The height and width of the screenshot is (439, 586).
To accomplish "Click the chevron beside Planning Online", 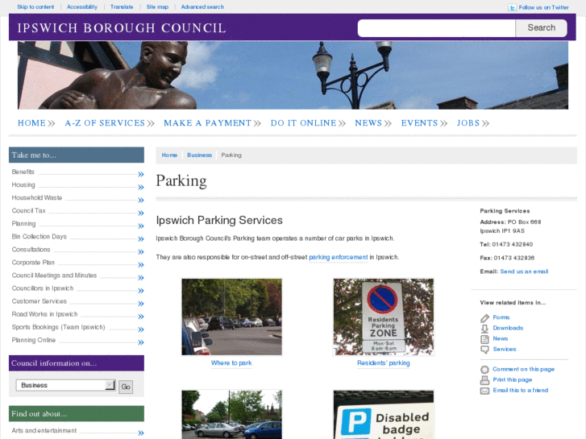I will point(141,342).
